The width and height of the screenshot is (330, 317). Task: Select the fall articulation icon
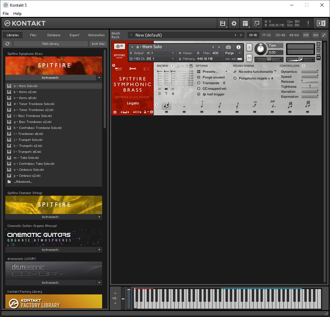coord(272,104)
